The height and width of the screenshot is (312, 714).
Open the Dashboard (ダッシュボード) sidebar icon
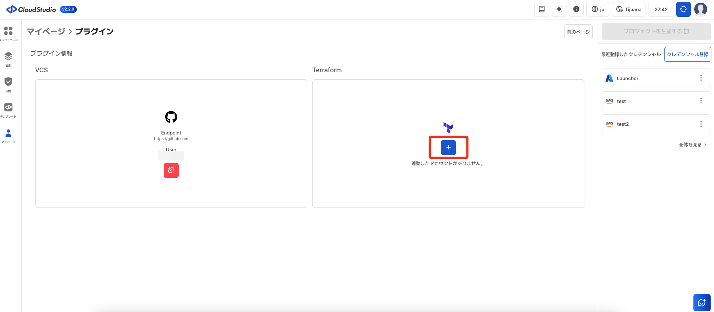pyautogui.click(x=8, y=31)
